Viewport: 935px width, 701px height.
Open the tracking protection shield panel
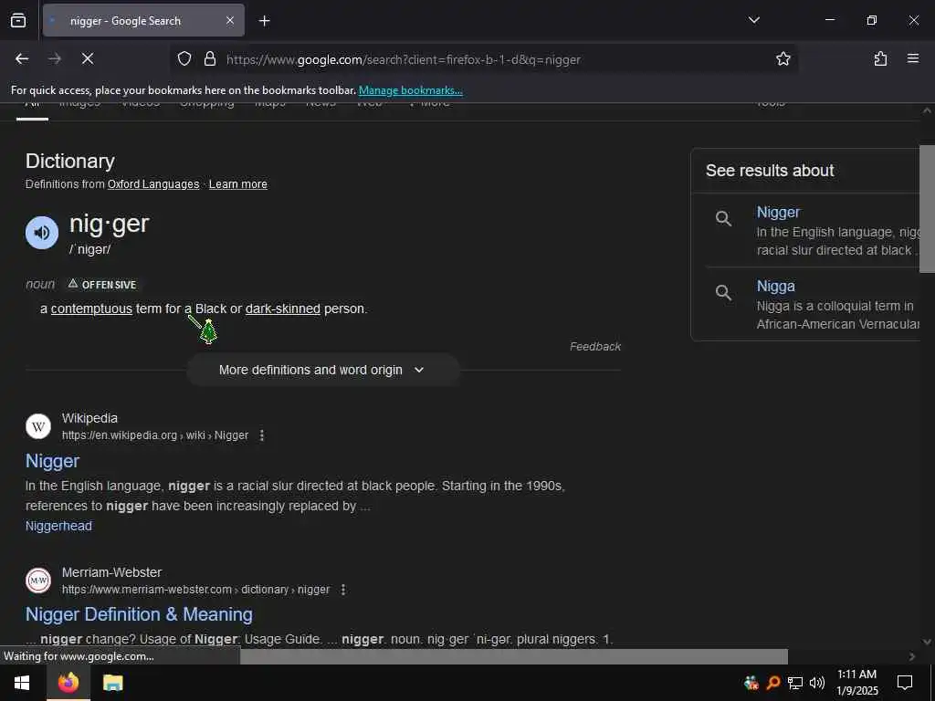(x=184, y=59)
